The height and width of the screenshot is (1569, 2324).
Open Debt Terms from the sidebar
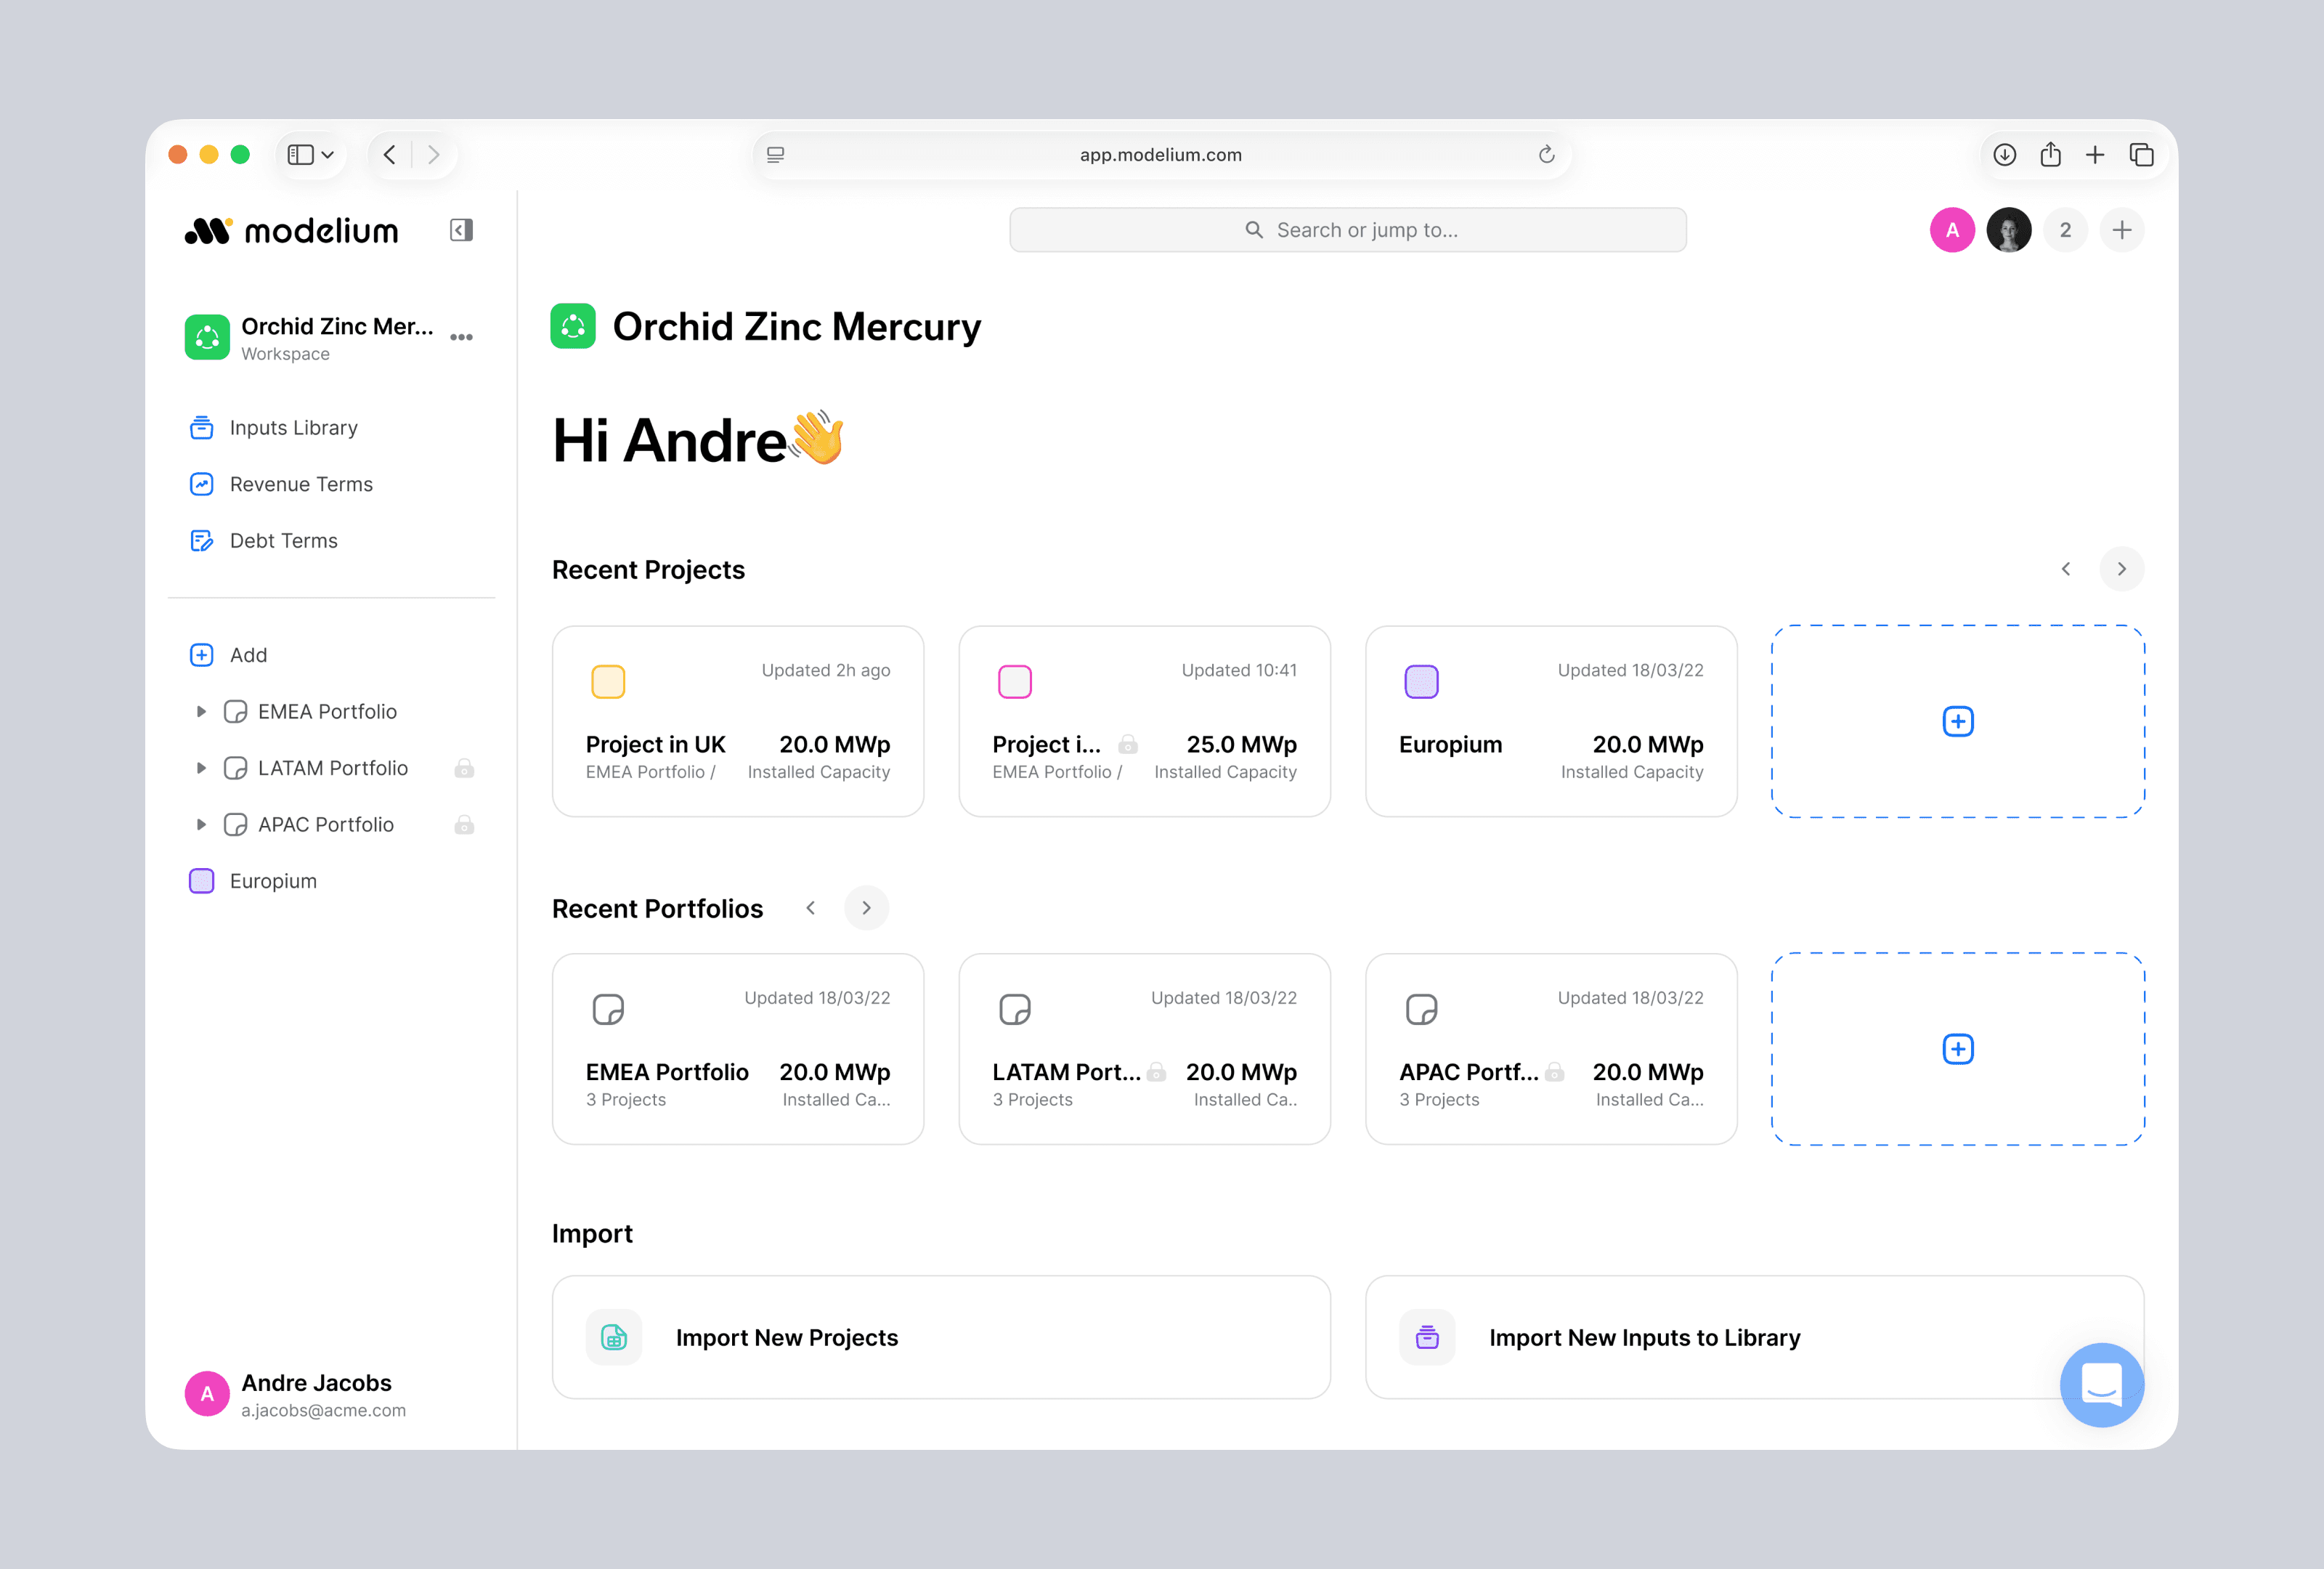pos(283,541)
